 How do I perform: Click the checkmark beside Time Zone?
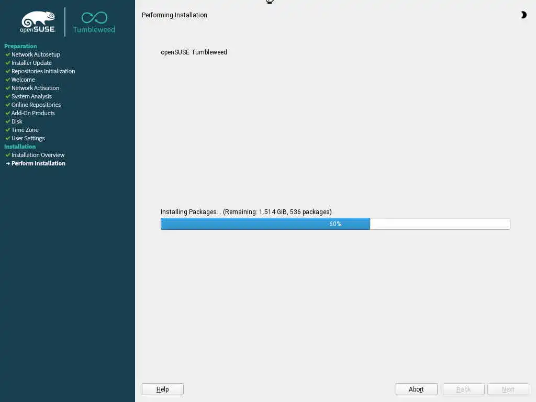[x=7, y=130]
